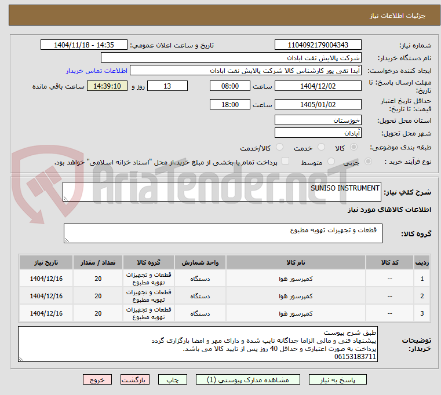Click the remaining time field 14:39:10
Image resolution: width=441 pixels, height=395 pixels.
[x=107, y=86]
